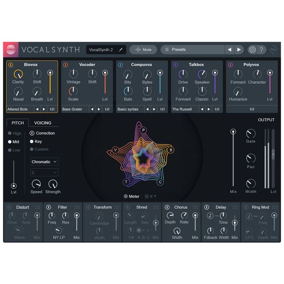Switch to the PITCH tab
284x284 pixels.
18,123
